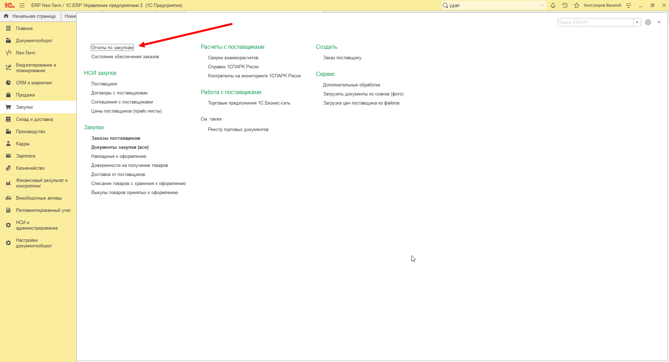Click the Поиск (Ctrl+F) input field
The width and height of the screenshot is (669, 362).
tap(595, 22)
